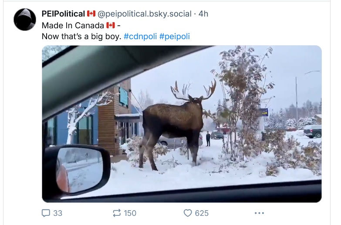Viewport: 341px width, 225px height.
Task: Like the post with the heart icon
Action: (188, 213)
